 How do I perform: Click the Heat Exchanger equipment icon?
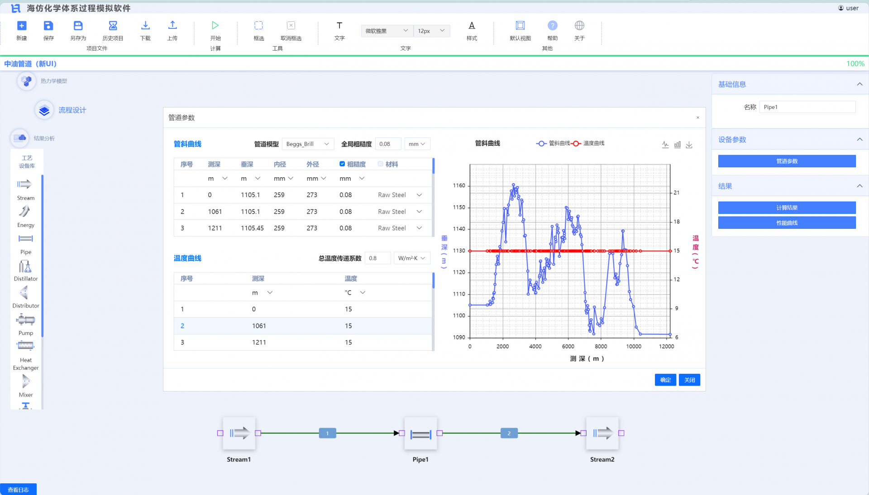coord(25,346)
